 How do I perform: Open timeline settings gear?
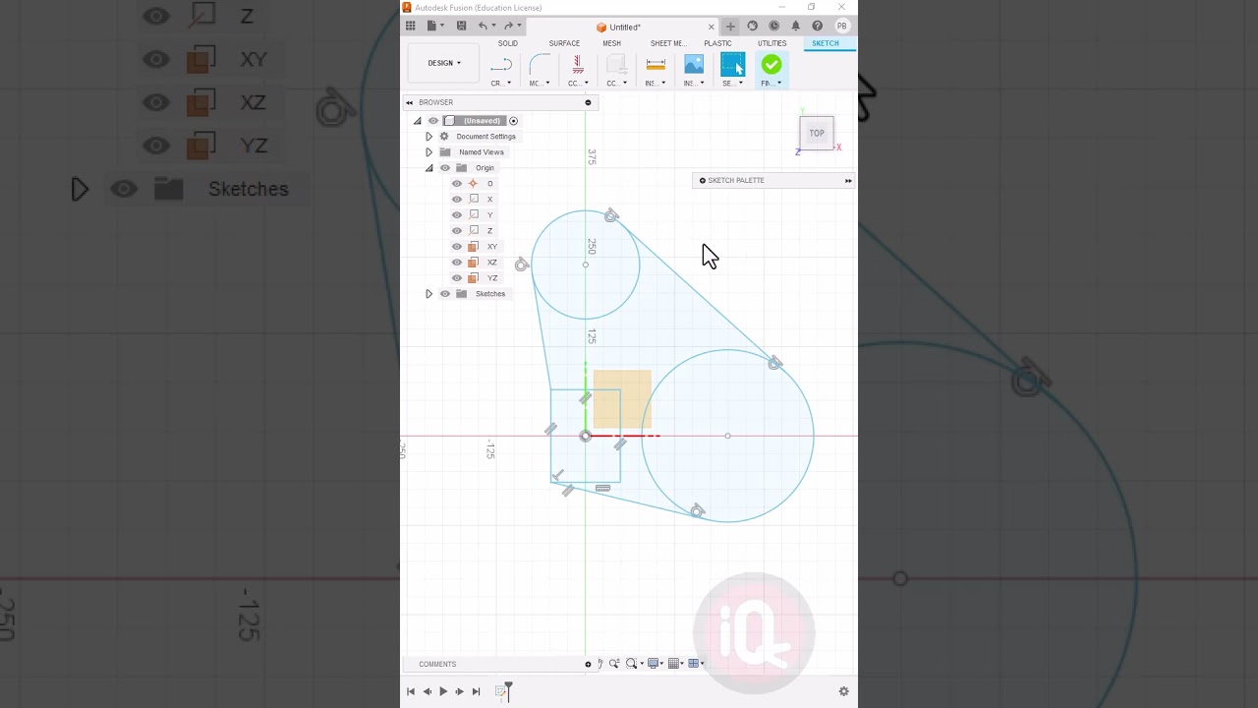pyautogui.click(x=843, y=691)
